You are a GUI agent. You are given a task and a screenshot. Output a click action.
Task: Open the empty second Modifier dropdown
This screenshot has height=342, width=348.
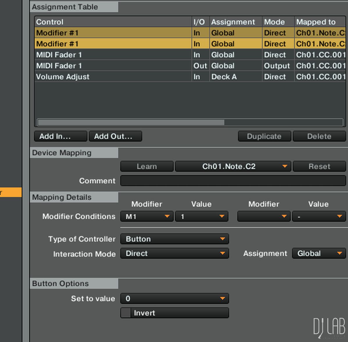tap(264, 216)
